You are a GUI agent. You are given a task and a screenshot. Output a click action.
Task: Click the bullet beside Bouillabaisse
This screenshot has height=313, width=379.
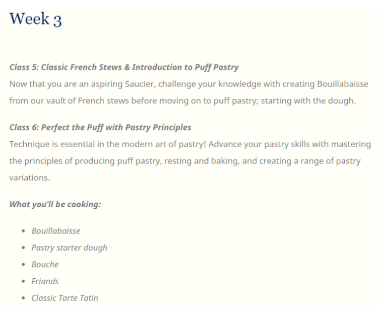click(23, 231)
